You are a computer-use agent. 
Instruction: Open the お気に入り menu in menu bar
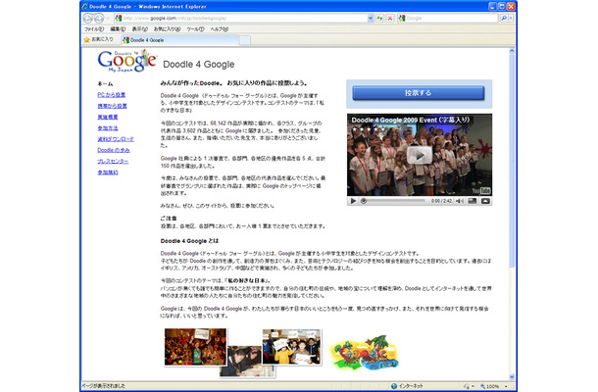coord(167,29)
